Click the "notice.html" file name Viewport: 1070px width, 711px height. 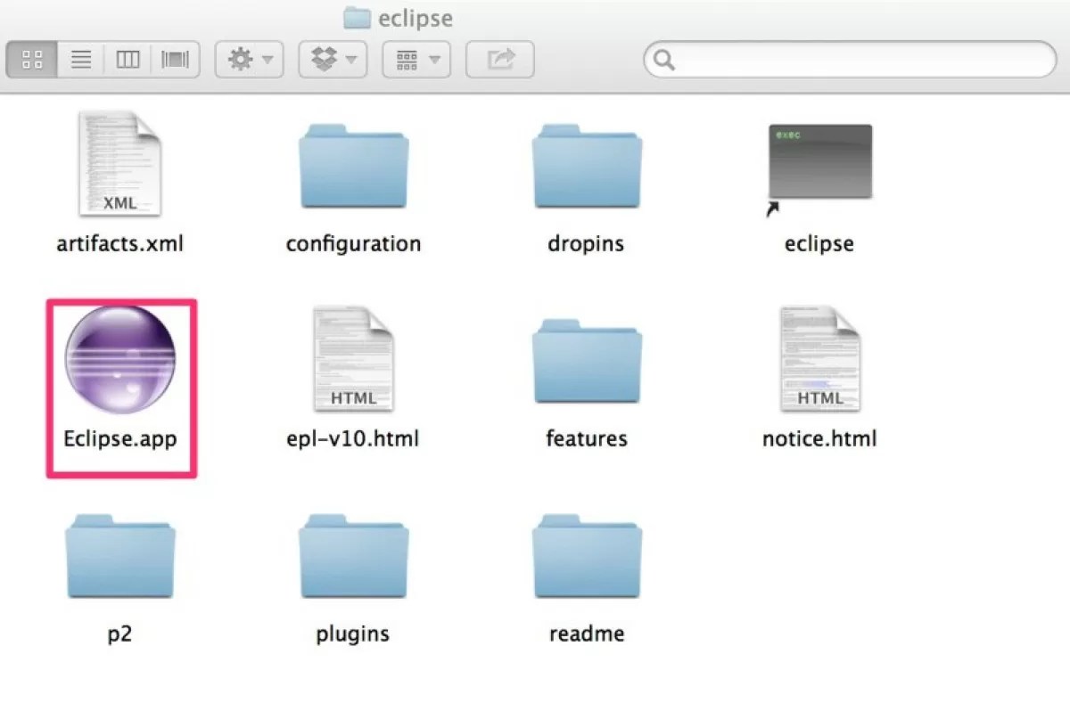819,438
